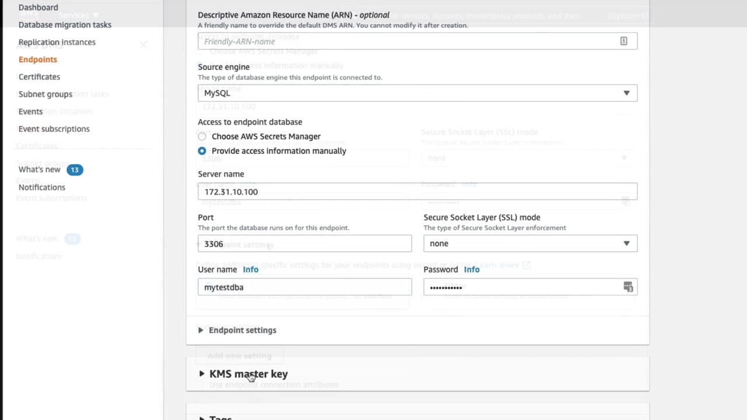Open the Source engine dropdown
The image size is (747, 420).
pyautogui.click(x=417, y=93)
